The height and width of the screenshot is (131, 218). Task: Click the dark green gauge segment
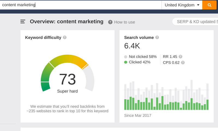pyautogui.click(x=45, y=86)
